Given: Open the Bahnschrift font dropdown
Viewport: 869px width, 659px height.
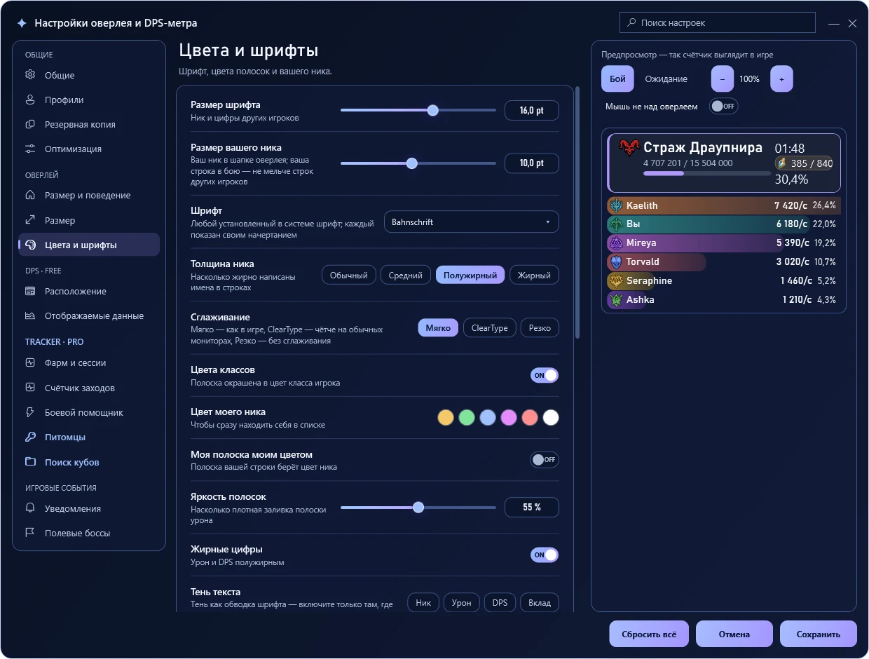Looking at the screenshot, I should tap(472, 222).
